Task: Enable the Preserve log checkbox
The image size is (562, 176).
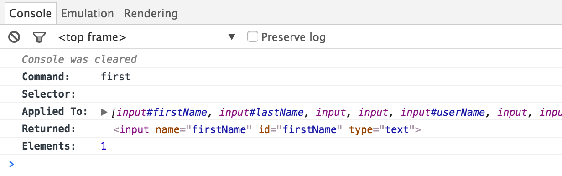Action: coord(253,36)
